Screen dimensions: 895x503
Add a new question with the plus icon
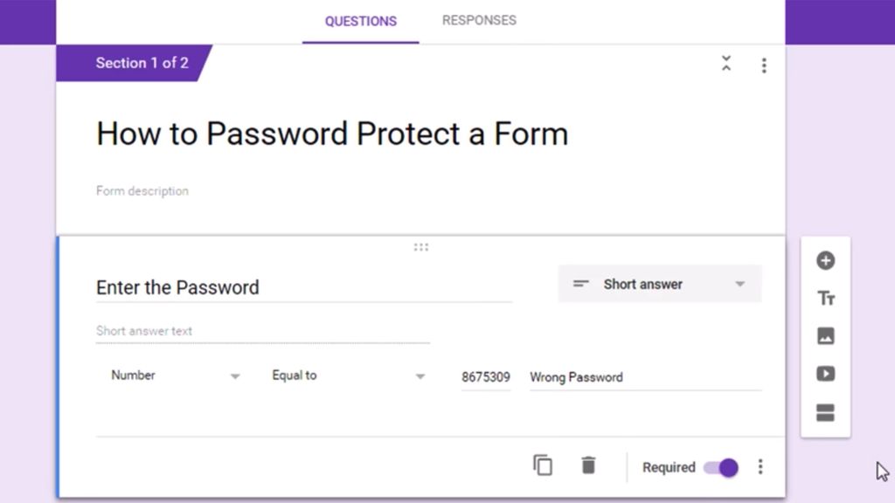click(825, 260)
